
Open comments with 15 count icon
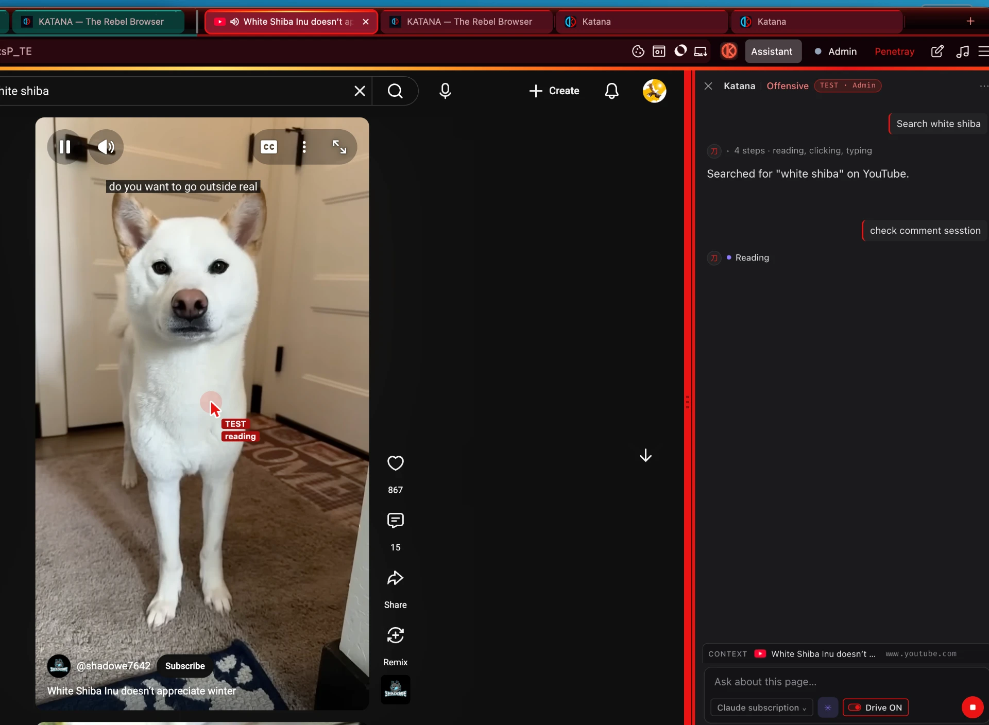click(395, 521)
